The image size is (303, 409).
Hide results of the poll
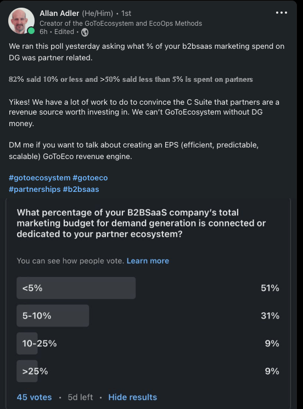(133, 397)
